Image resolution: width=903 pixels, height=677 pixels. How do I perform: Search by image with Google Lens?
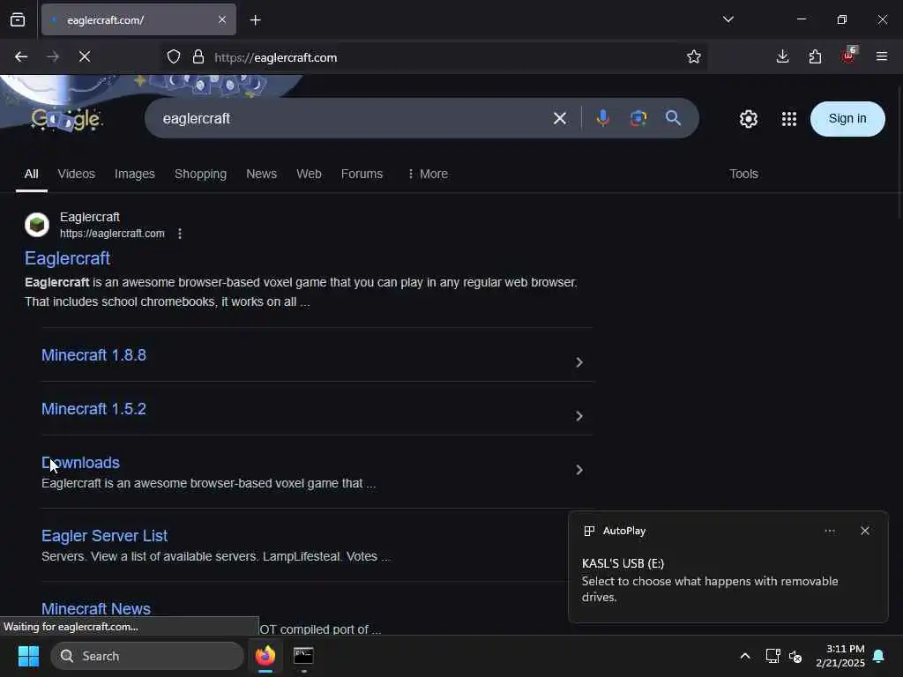point(638,119)
